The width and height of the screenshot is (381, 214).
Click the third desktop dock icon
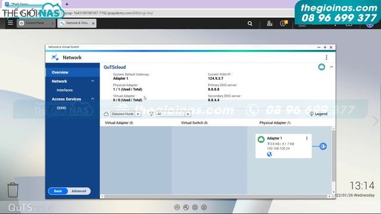coord(195,207)
